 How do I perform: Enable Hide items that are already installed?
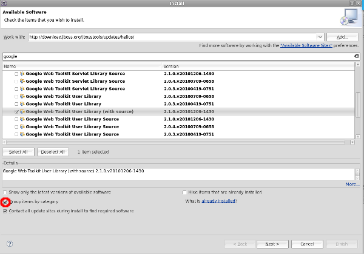(x=184, y=192)
